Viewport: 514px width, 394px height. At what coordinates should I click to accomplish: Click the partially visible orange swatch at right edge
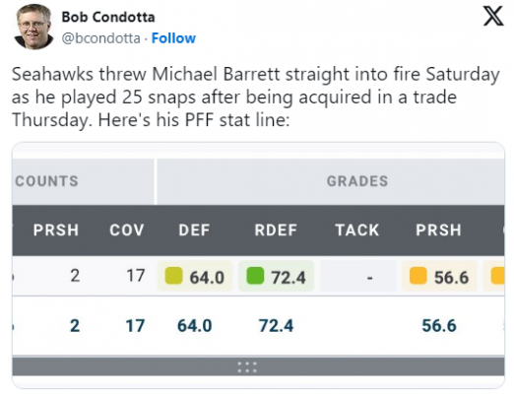(497, 275)
